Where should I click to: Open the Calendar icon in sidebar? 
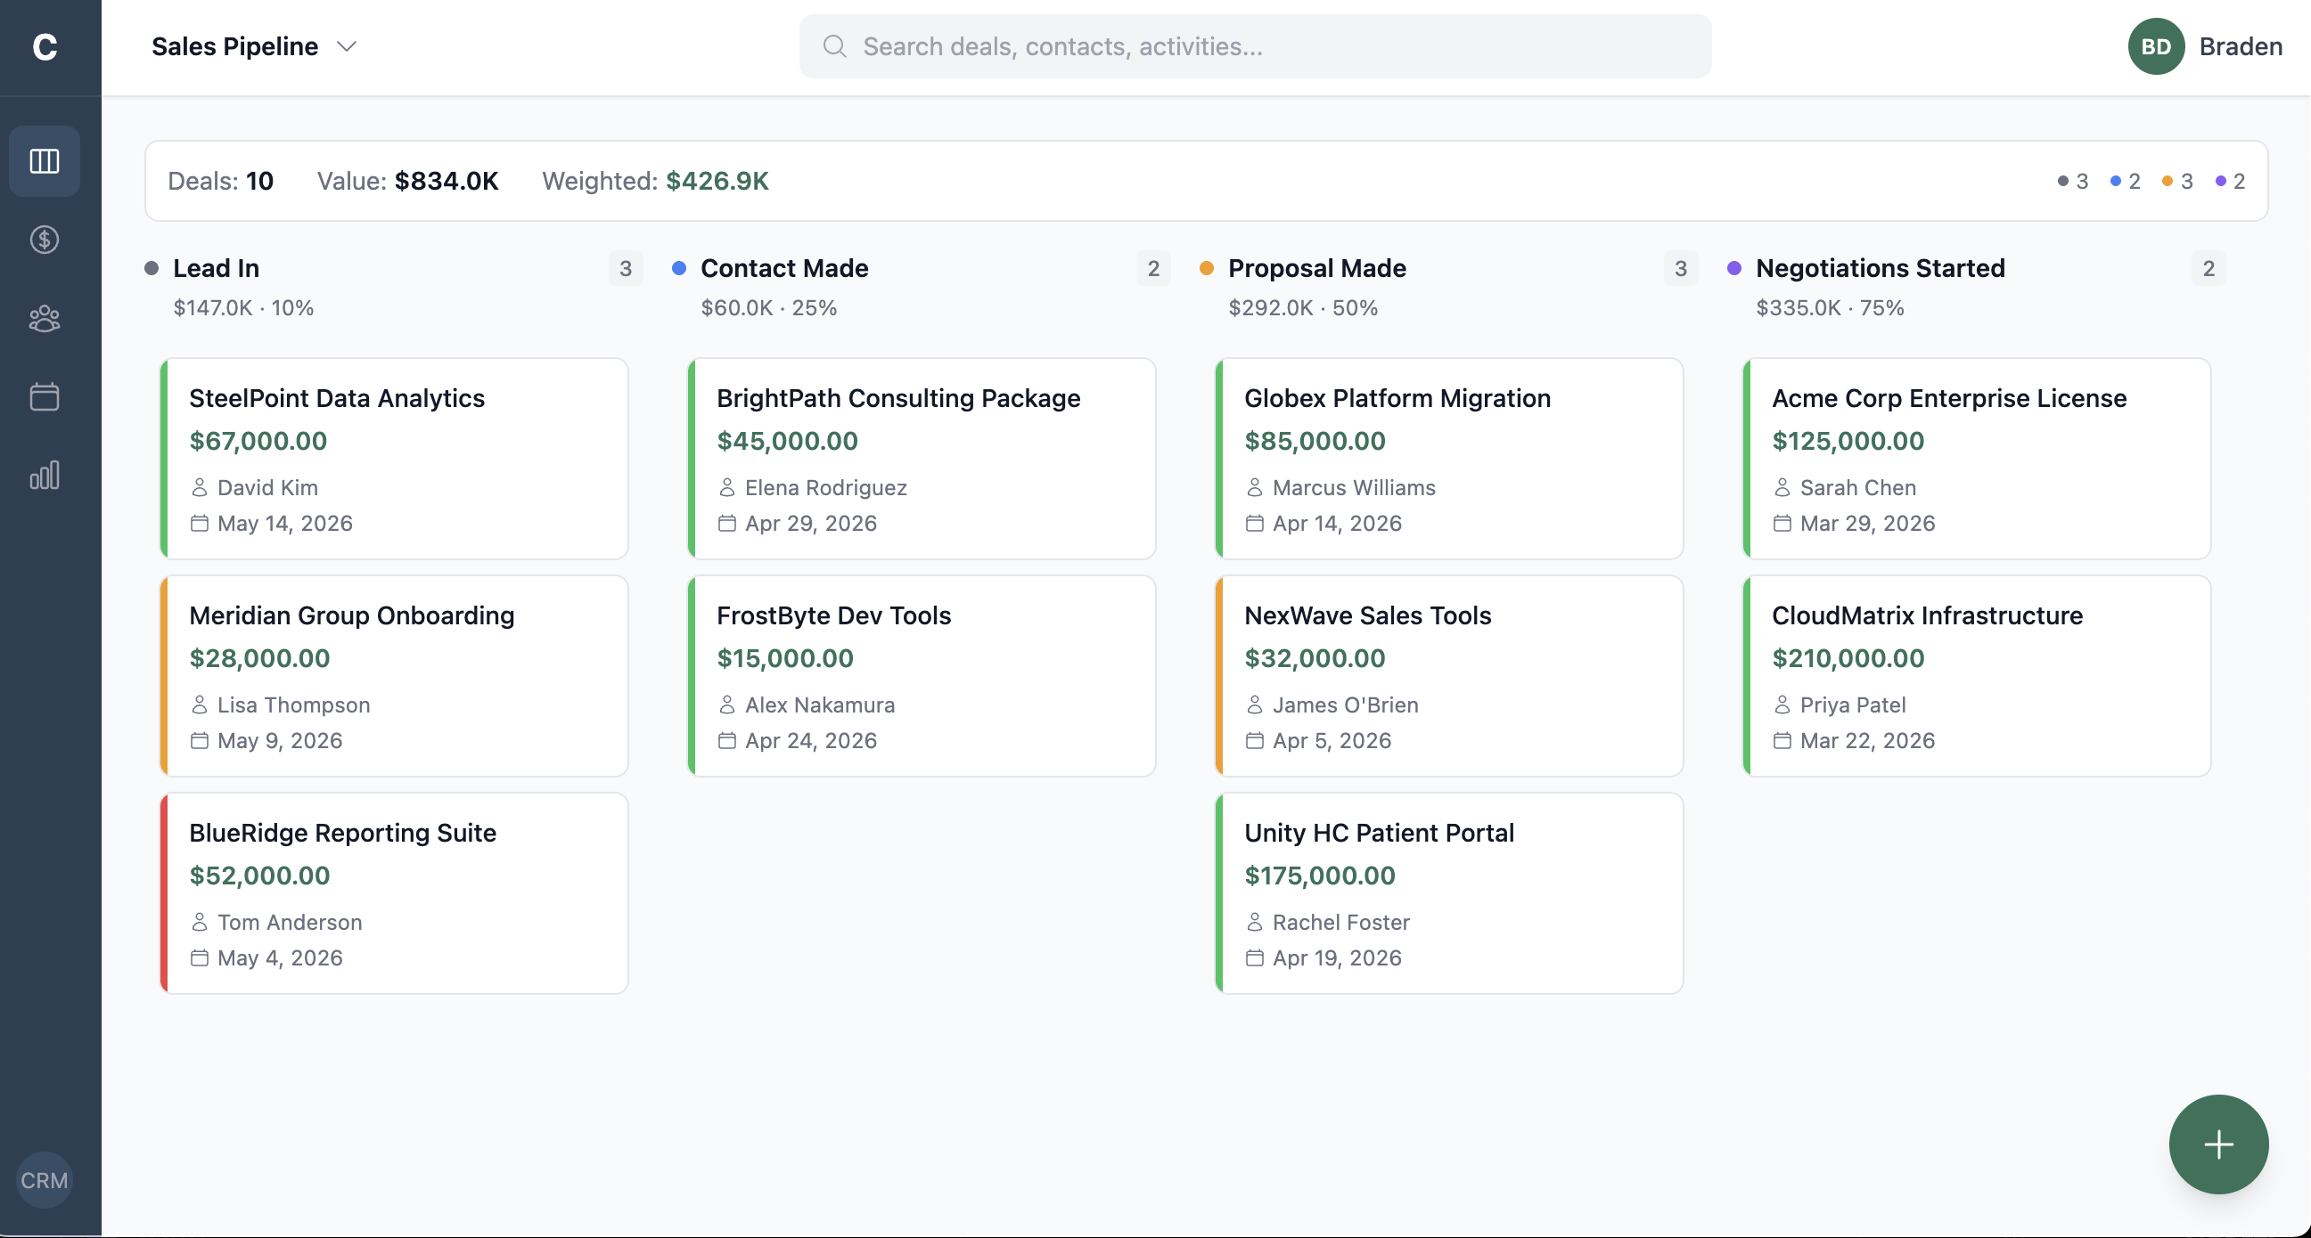point(44,395)
